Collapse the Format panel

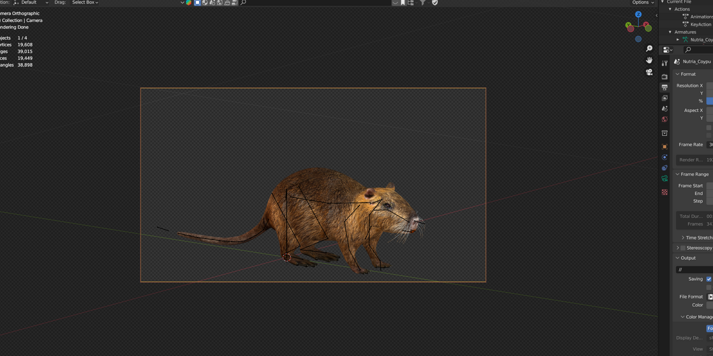(688, 74)
